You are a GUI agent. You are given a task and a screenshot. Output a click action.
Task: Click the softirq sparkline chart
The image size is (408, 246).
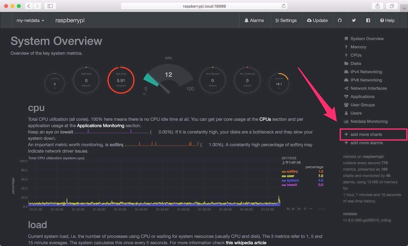point(162,144)
